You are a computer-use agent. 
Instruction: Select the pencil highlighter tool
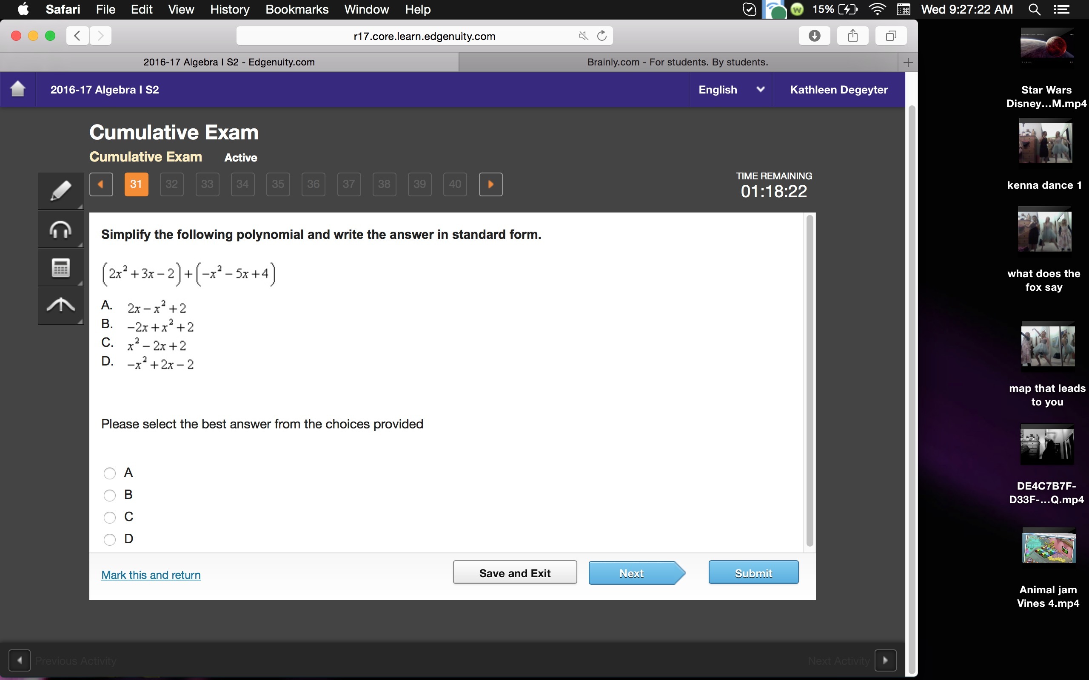tap(61, 191)
